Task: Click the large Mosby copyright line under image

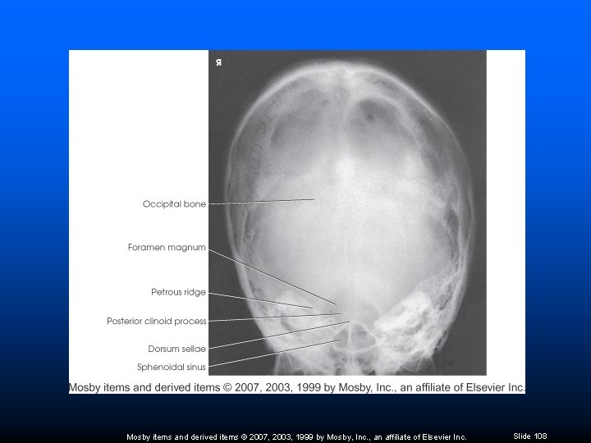Action: (x=296, y=387)
